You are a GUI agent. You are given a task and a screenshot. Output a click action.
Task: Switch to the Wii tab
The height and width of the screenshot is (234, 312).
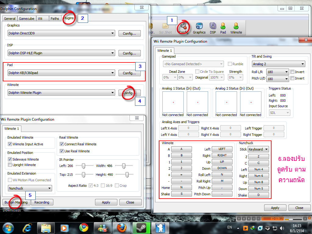(42, 19)
